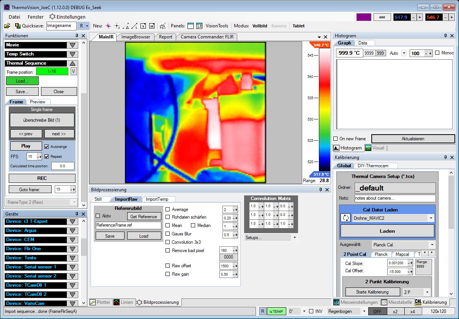The height and width of the screenshot is (319, 459).
Task: Uncheck the Autorange option
Action: (x=47, y=146)
